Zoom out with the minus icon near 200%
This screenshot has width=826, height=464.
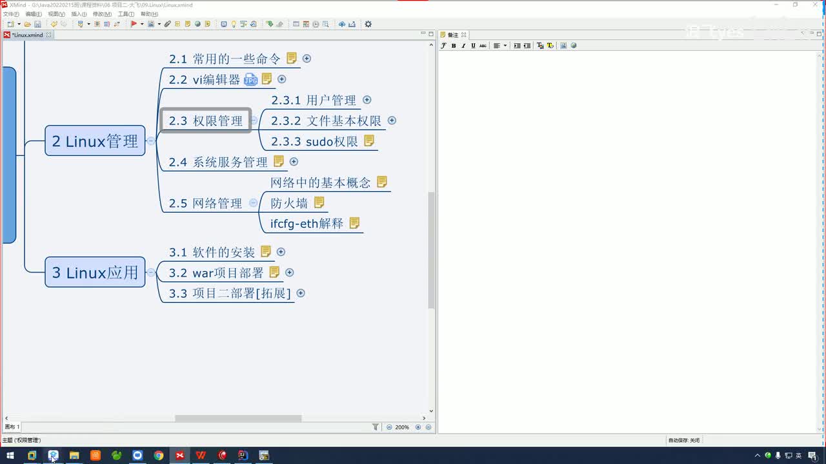(389, 427)
